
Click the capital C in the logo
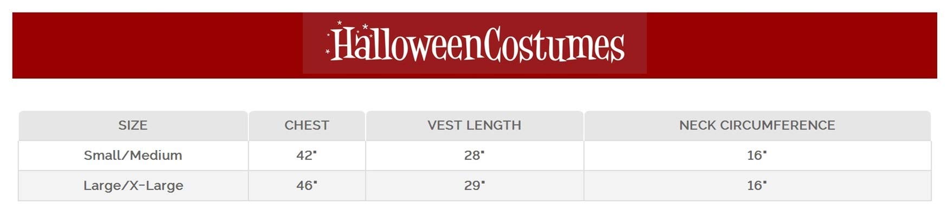tap(494, 44)
